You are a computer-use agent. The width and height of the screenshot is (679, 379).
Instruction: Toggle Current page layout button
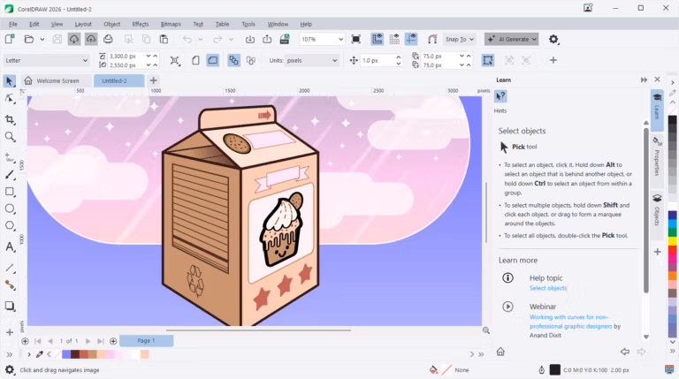[251, 61]
